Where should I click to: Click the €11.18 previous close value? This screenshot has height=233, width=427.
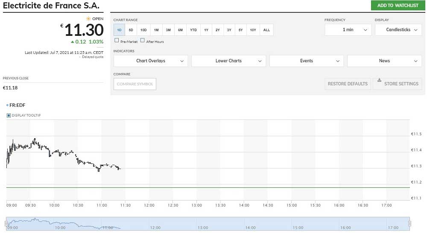10,87
